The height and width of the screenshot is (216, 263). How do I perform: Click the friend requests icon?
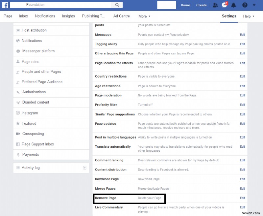215,5
